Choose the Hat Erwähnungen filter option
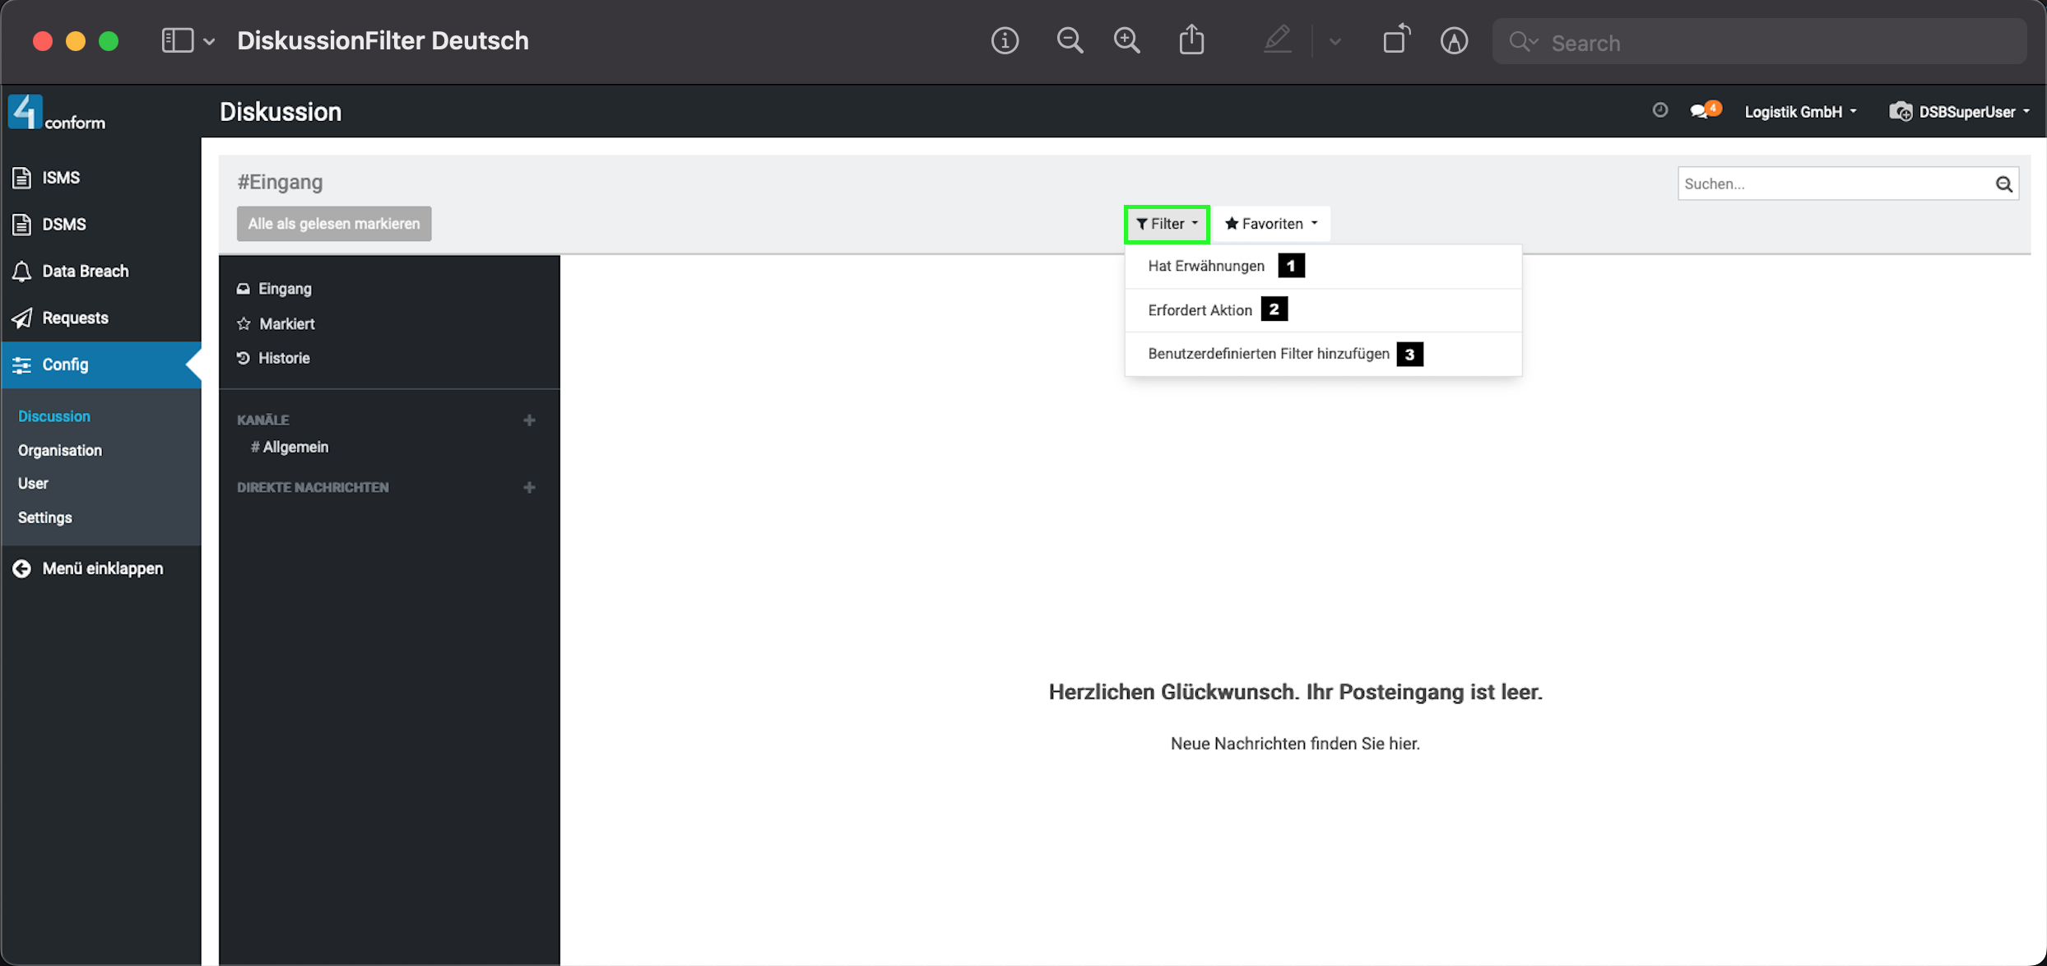This screenshot has height=966, width=2047. (x=1205, y=267)
